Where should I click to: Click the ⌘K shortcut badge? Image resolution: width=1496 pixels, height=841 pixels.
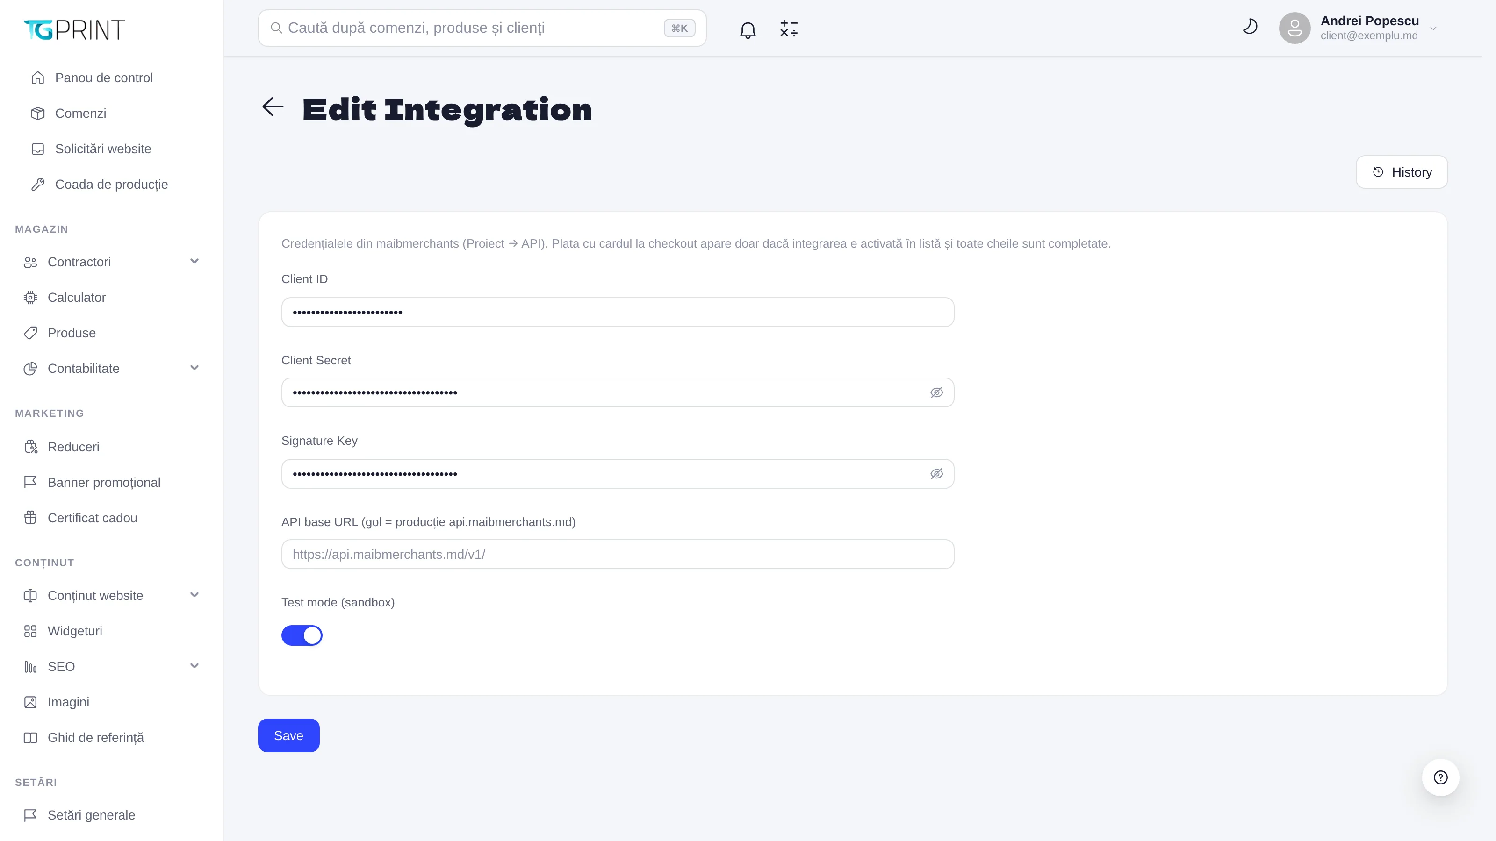[x=679, y=28]
